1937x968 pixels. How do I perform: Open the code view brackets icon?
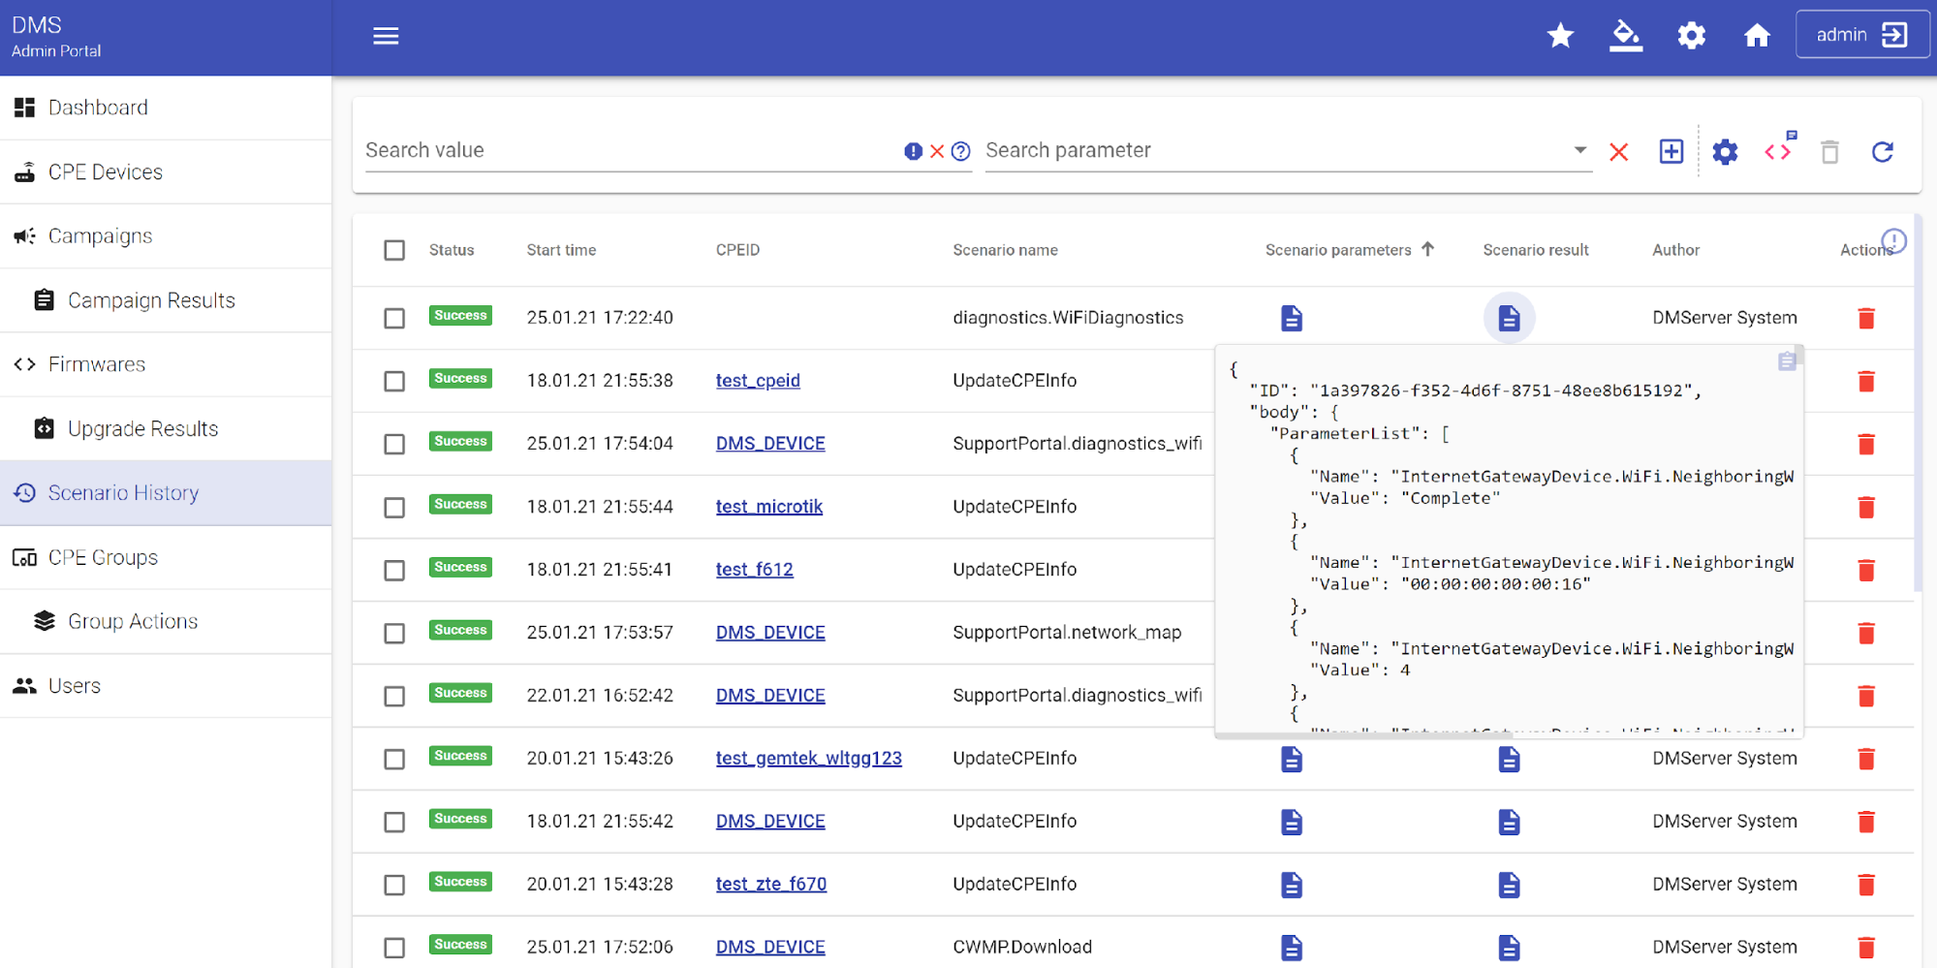1778,152
